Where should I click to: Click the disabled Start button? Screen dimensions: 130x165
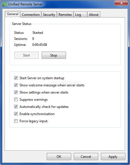pyautogui.click(x=26, y=55)
